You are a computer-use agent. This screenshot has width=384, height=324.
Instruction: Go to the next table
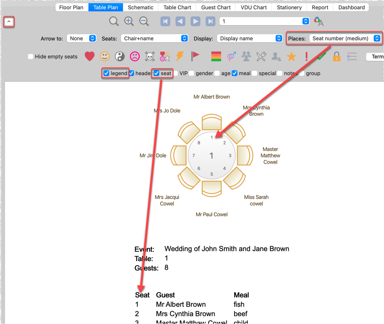point(195,21)
